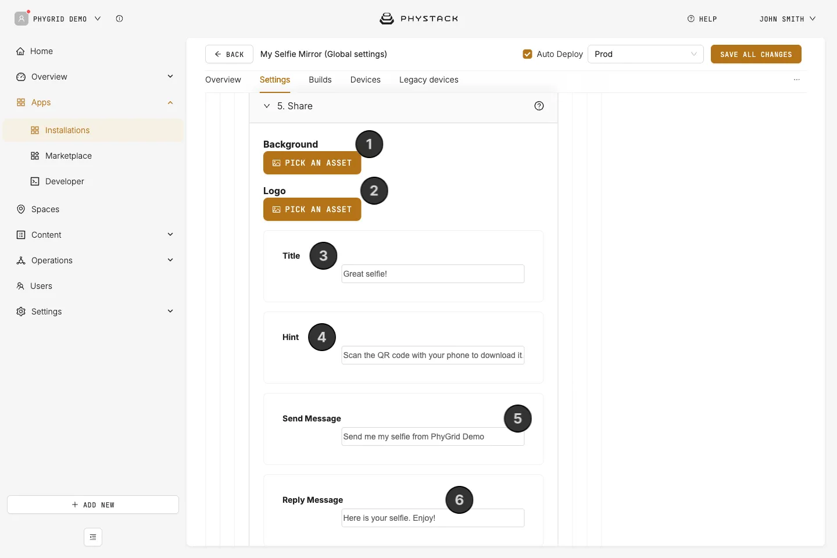Screen dimensions: 837x558
Task: Collapse the 5. Share section chevron
Action: [x=267, y=106]
